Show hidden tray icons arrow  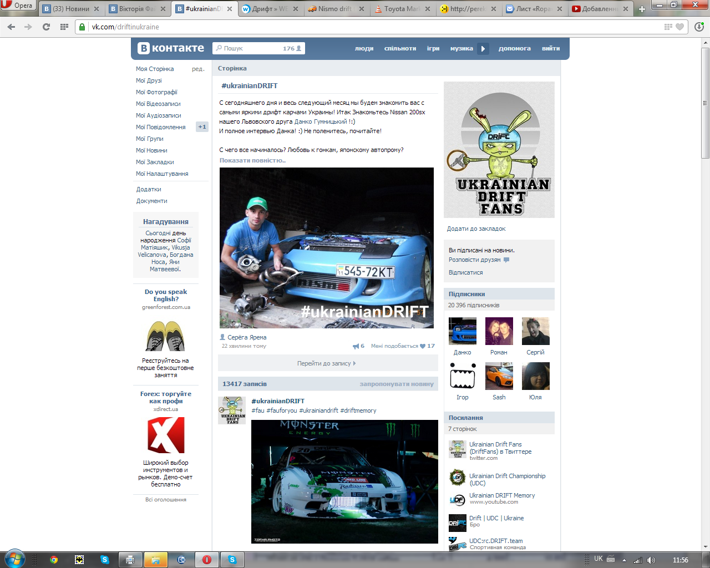(x=624, y=560)
